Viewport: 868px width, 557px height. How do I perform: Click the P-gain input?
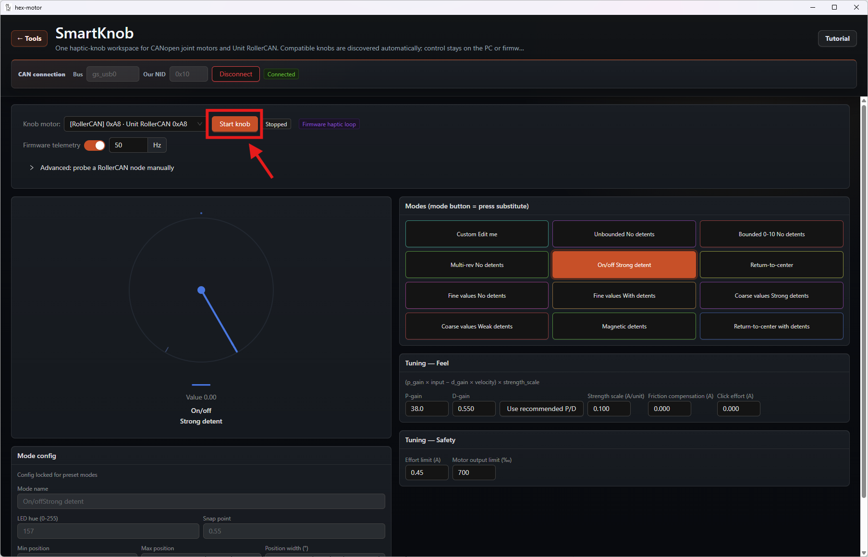[427, 409]
